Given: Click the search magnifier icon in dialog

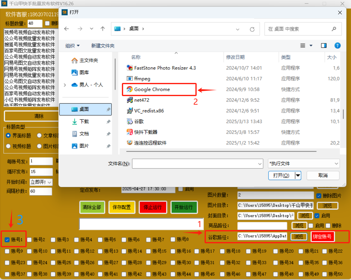Looking at the screenshot, I should point(334,29).
